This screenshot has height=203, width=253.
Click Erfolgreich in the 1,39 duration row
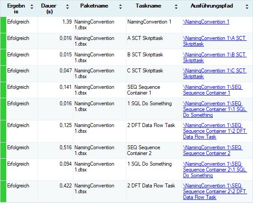coord(18,22)
